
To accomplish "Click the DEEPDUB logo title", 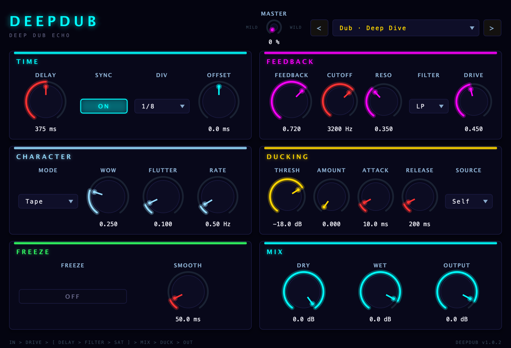I will (x=54, y=21).
